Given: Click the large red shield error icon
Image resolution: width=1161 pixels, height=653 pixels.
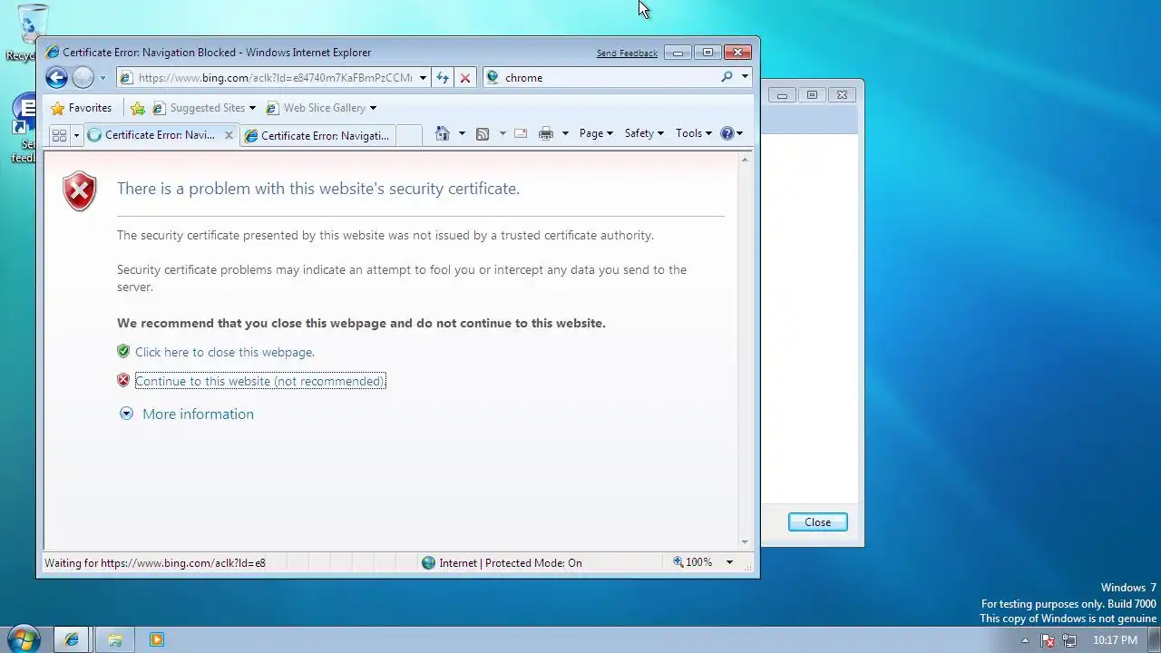Looking at the screenshot, I should coord(80,190).
